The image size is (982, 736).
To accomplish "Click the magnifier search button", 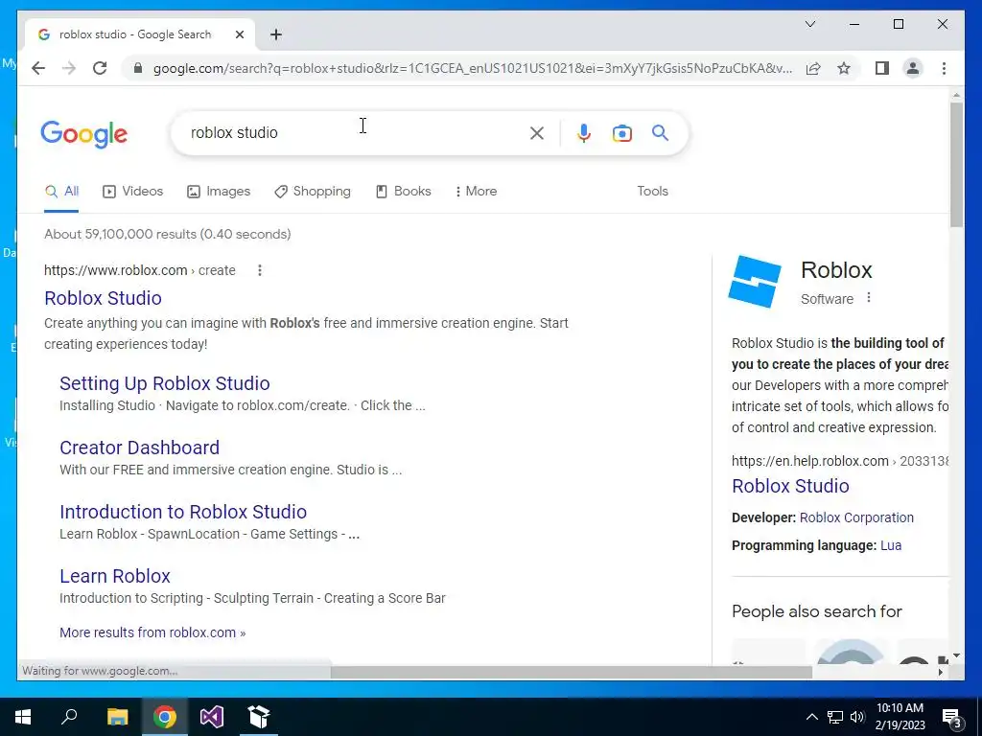I will pos(660,132).
